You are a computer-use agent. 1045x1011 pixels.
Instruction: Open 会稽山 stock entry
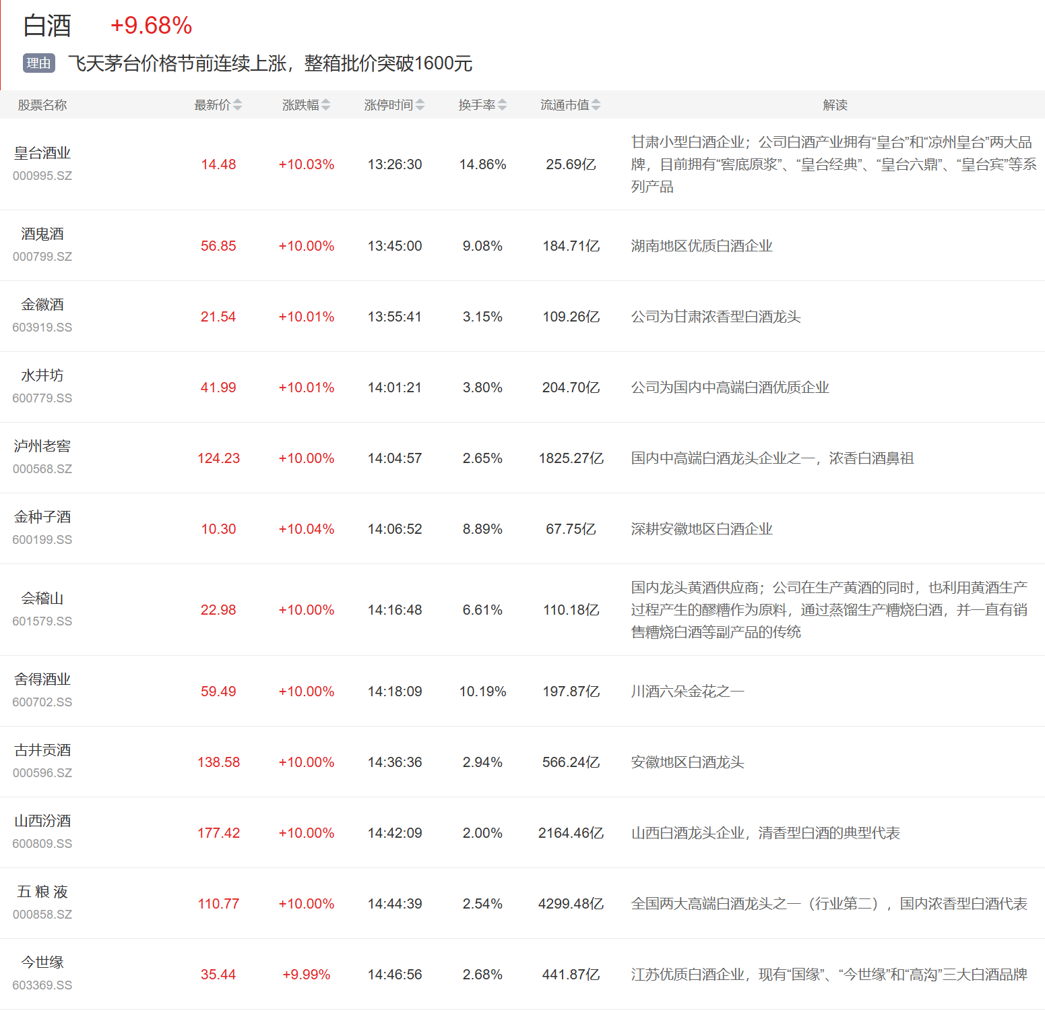coord(42,599)
